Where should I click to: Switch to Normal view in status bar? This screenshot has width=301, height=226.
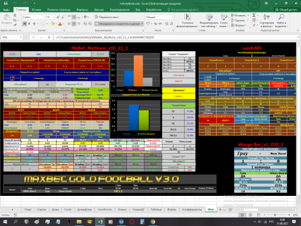click(243, 215)
